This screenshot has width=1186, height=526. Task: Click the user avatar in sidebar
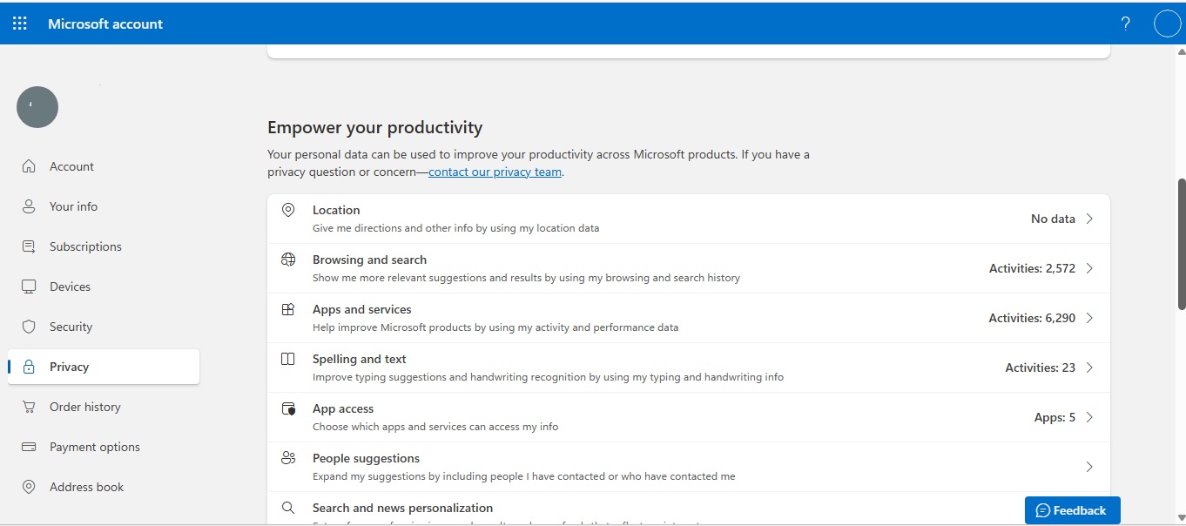pyautogui.click(x=37, y=107)
